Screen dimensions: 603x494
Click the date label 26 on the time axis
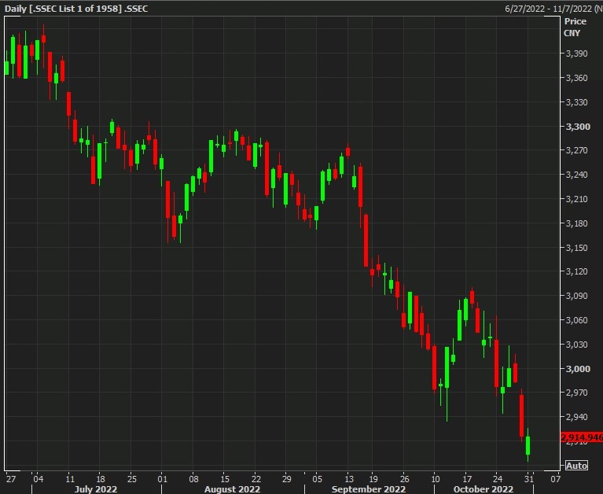pyautogui.click(x=404, y=479)
